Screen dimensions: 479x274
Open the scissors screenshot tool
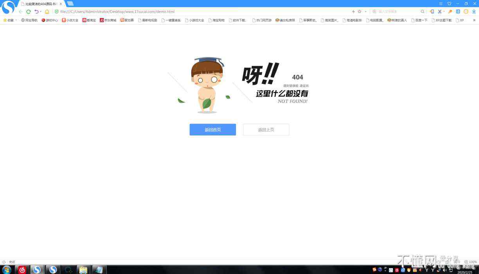(x=440, y=12)
